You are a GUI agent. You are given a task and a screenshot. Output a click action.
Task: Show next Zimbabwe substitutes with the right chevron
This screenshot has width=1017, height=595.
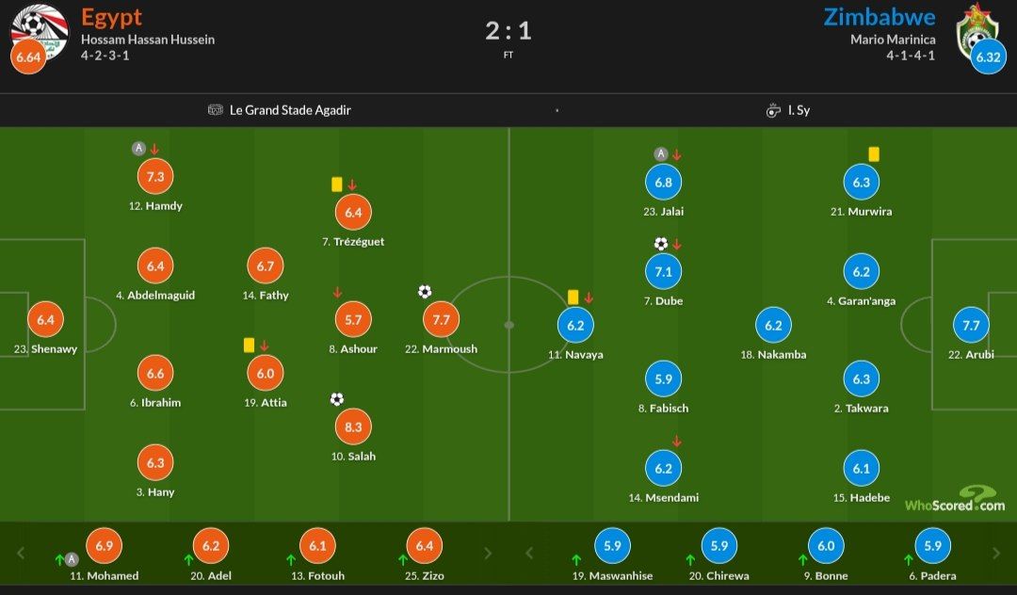[x=995, y=554]
